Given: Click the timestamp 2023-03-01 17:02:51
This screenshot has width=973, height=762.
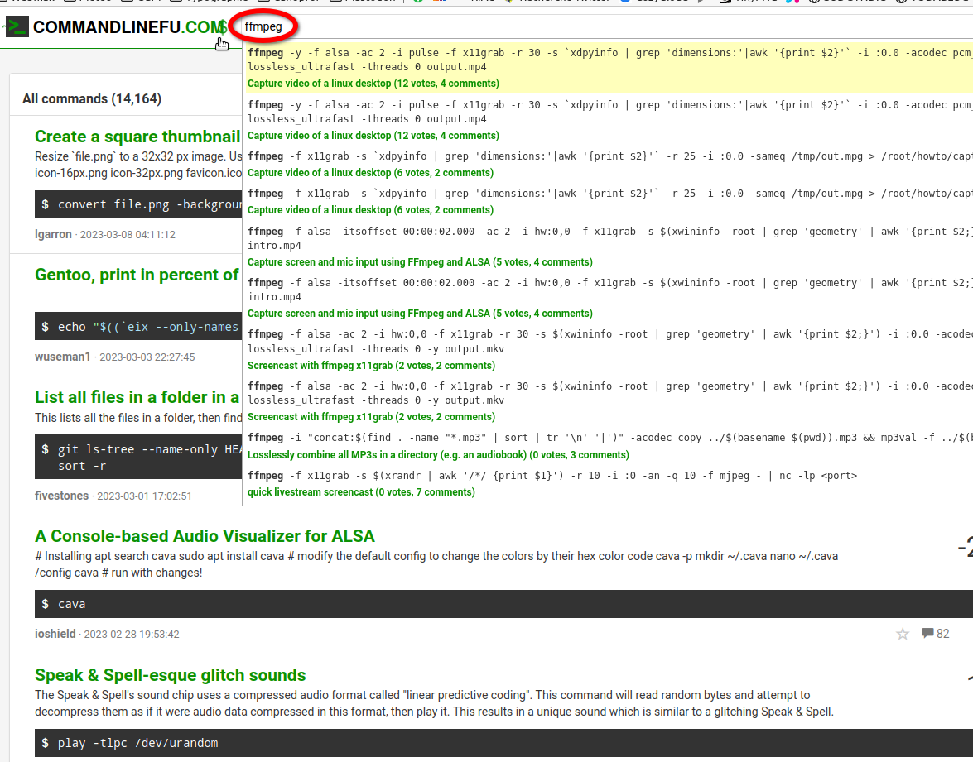Looking at the screenshot, I should (145, 496).
